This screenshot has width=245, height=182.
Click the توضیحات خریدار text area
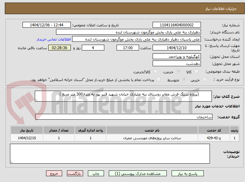tap(110, 154)
